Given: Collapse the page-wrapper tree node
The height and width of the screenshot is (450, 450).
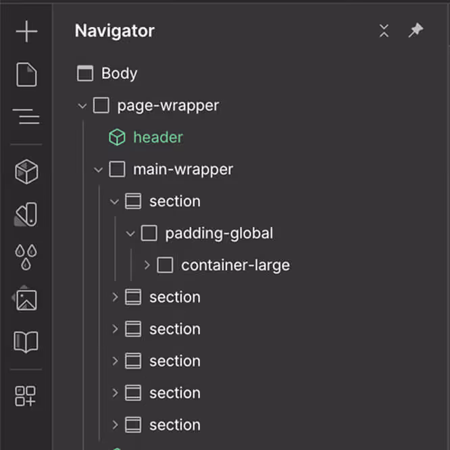Looking at the screenshot, I should pos(82,106).
